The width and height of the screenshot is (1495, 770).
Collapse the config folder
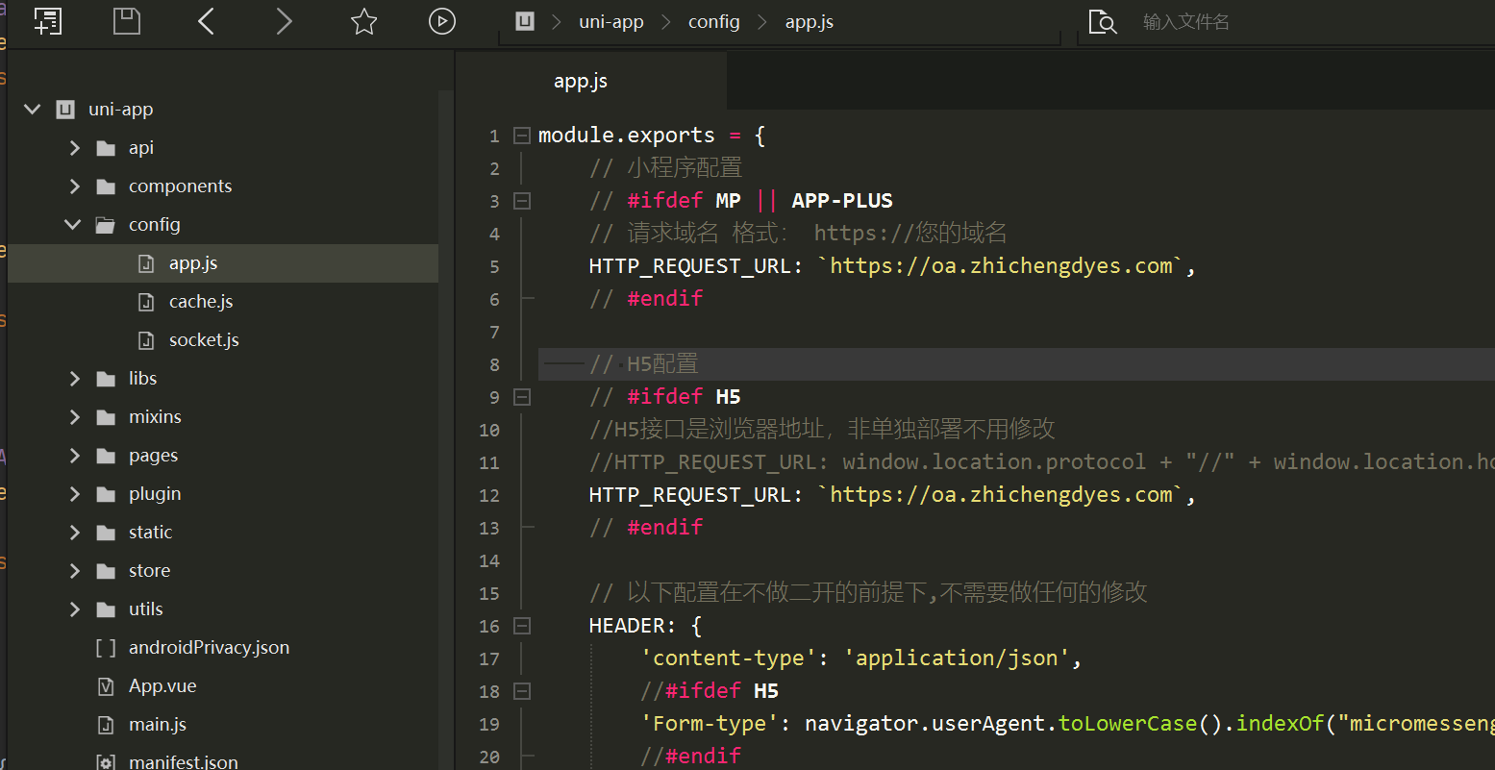pyautogui.click(x=73, y=225)
